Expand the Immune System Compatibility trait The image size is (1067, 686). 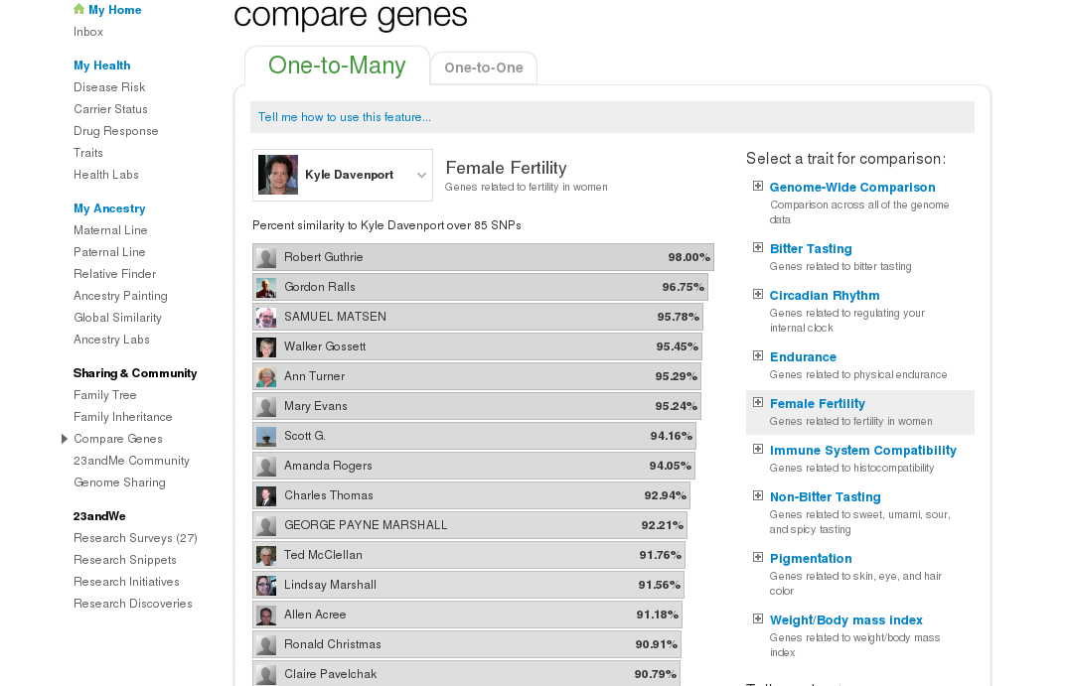[x=757, y=449]
